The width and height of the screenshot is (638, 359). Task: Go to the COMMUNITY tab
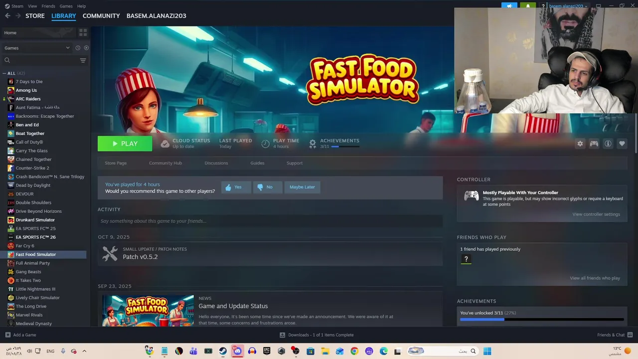click(x=101, y=16)
